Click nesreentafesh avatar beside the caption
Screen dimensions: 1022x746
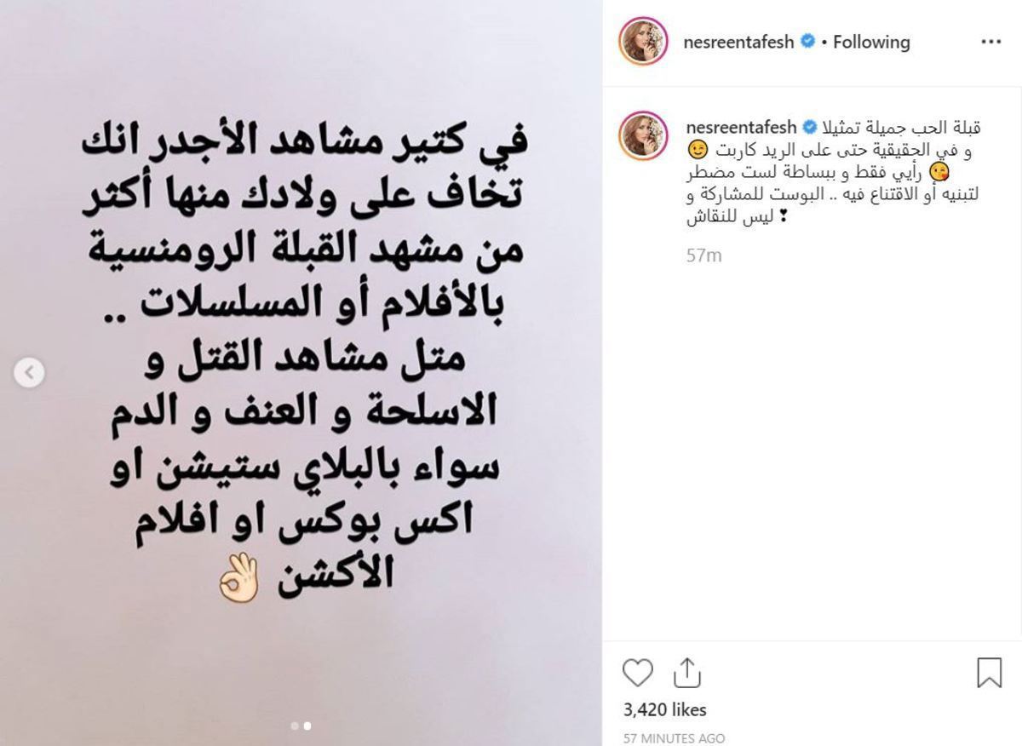[x=643, y=135]
